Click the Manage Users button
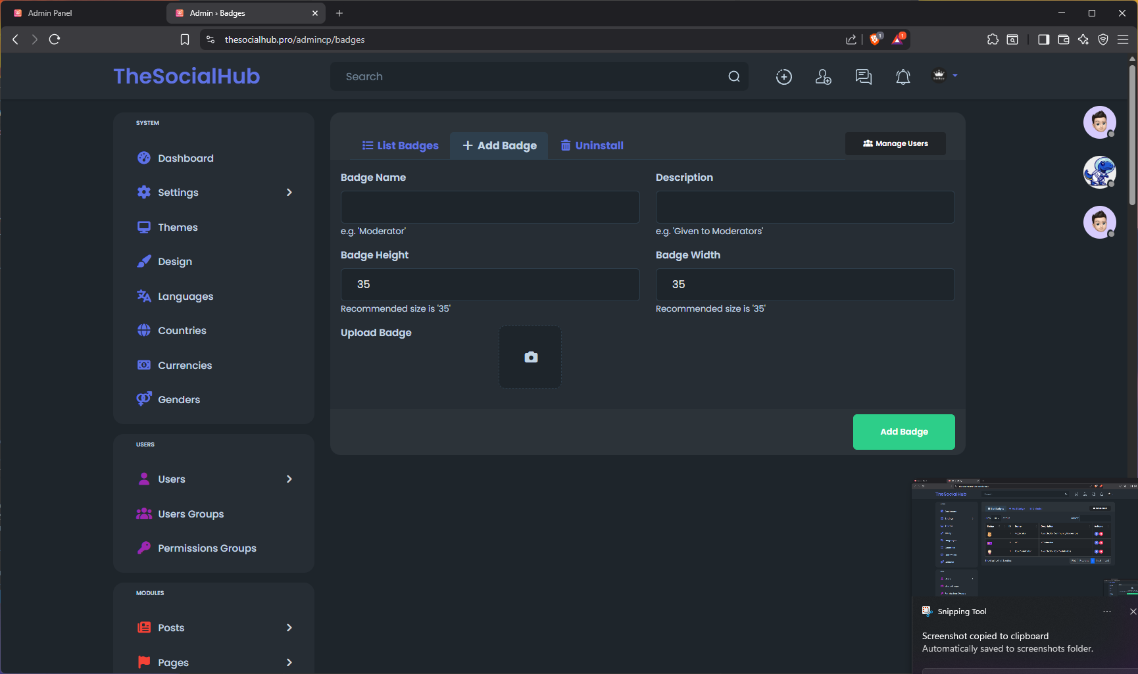 pos(895,143)
